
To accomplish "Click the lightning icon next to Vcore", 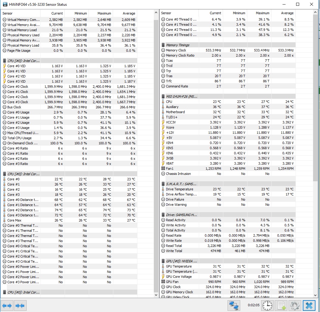I will coord(163,127).
